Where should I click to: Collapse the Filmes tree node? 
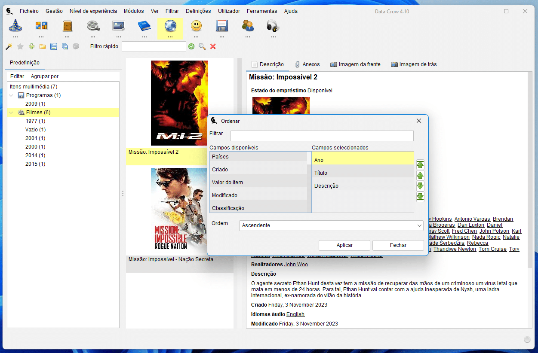pyautogui.click(x=12, y=113)
